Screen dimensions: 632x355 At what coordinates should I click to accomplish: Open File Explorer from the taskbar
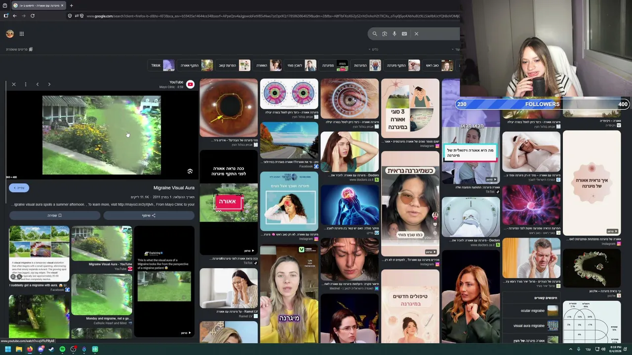pyautogui.click(x=19, y=349)
